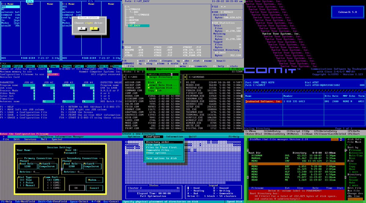Image resolution: width=366 pixels, height=203 pixels.
Task: Open Secondary Connection Network box
Action: [92, 166]
